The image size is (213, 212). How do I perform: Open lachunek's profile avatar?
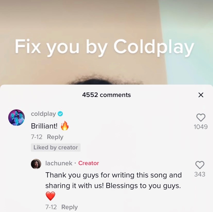(x=36, y=164)
